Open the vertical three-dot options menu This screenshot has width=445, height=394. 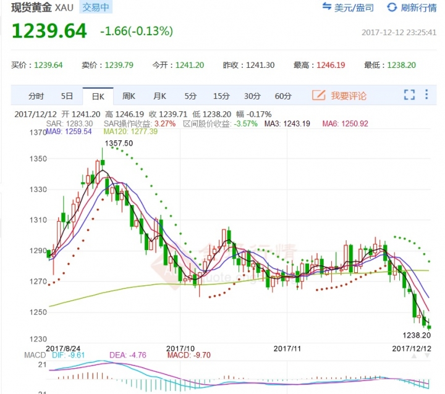(x=426, y=95)
